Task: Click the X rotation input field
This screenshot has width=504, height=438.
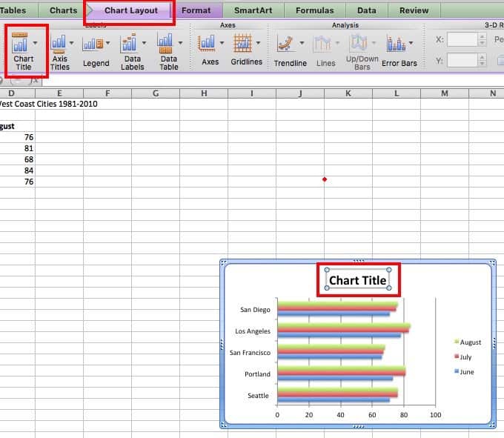Action: [462, 40]
